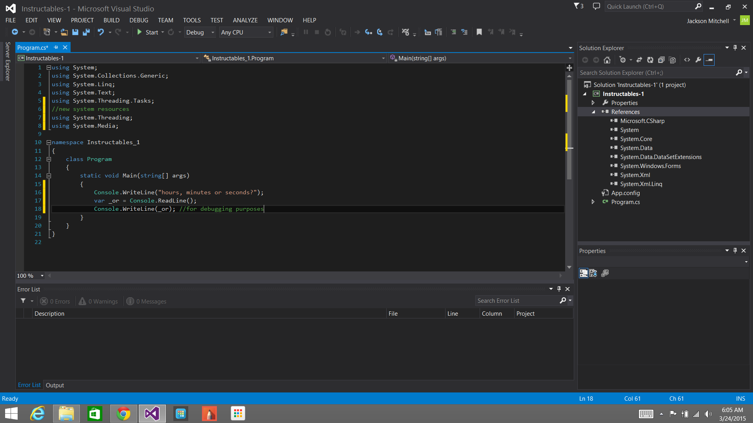This screenshot has width=753, height=423.
Task: Click the Save All icon
Action: (x=86, y=32)
